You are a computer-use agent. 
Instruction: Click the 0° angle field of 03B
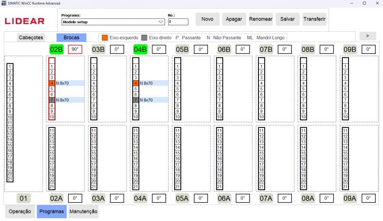(x=117, y=49)
